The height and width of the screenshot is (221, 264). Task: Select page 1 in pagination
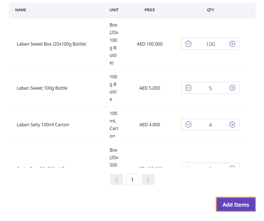click(132, 180)
